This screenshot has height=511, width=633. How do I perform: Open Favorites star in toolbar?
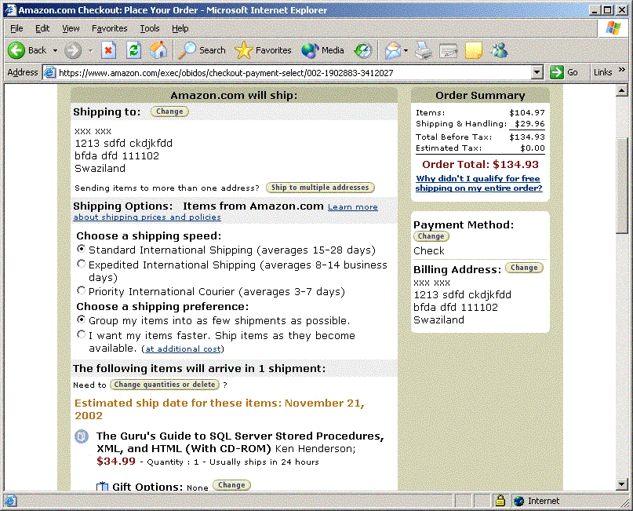[264, 50]
